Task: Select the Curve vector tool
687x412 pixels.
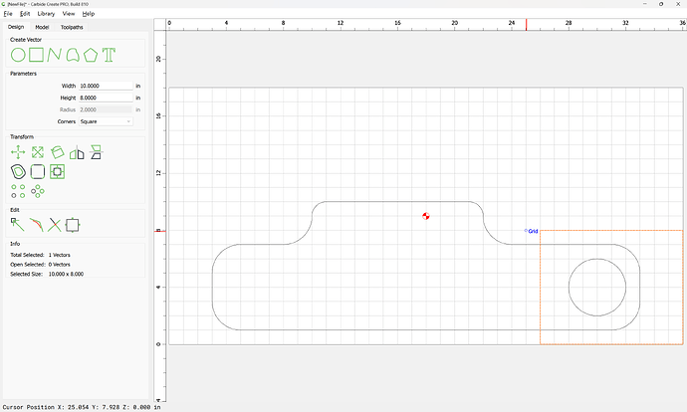Action: pyautogui.click(x=73, y=55)
